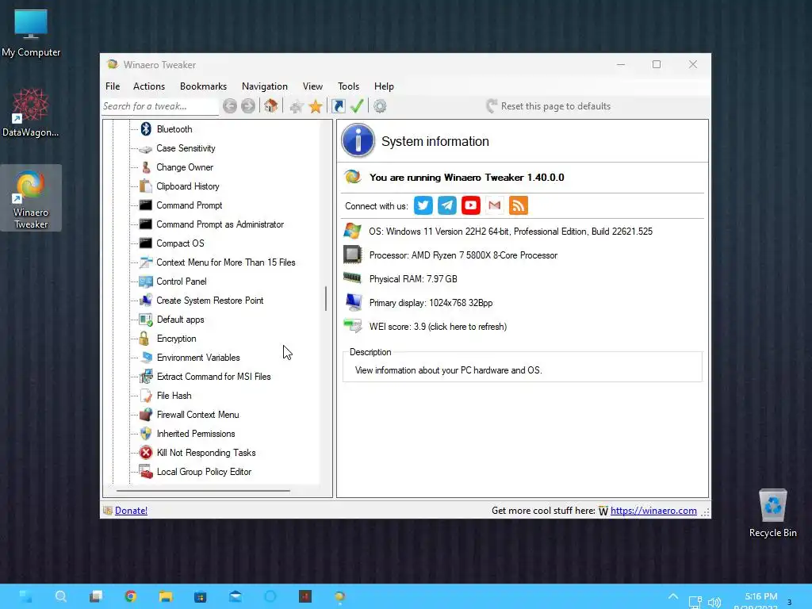Select the Recycle Bin desktop icon
Image resolution: width=812 pixels, height=609 pixels.
(x=772, y=513)
